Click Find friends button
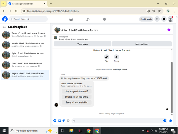 click(x=146, y=19)
